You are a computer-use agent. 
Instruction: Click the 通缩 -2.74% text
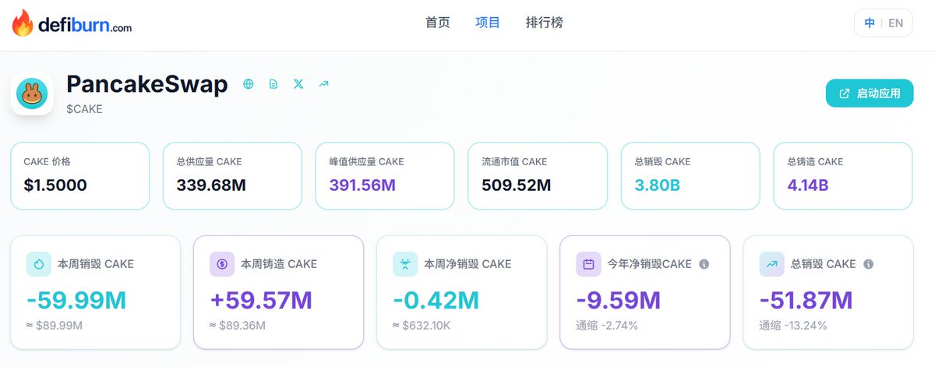607,326
